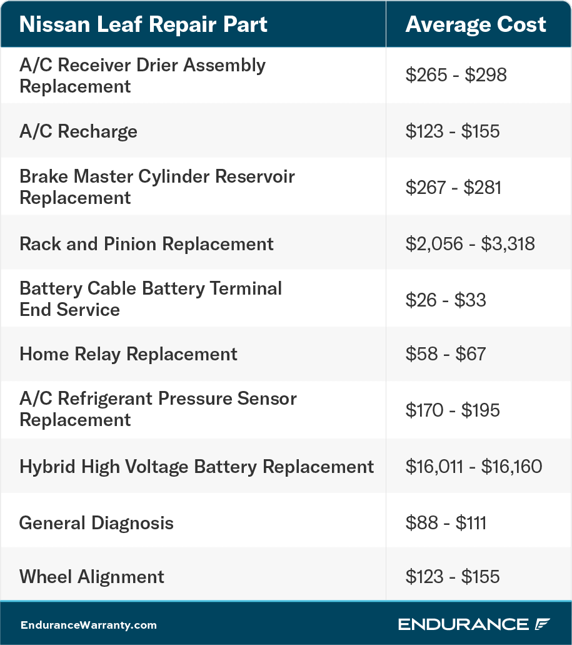Screen dimensions: 572x645
Task: Click the $2,056 - $3,318 cost cell
Action: [x=470, y=243]
